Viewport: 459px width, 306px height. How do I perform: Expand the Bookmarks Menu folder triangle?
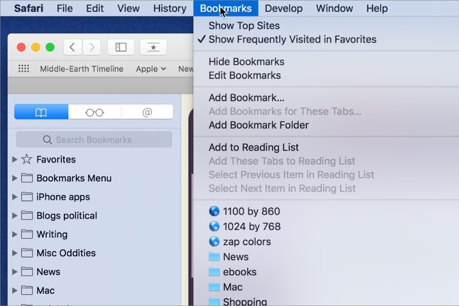pyautogui.click(x=14, y=178)
